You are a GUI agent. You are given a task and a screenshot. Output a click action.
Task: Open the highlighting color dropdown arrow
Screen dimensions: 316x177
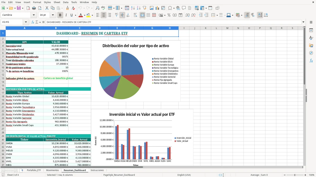pos(92,15)
